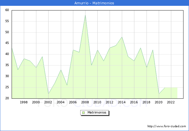Open the http://www.foro-ciudad.com link text
The image size is (189, 131).
tap(167, 126)
